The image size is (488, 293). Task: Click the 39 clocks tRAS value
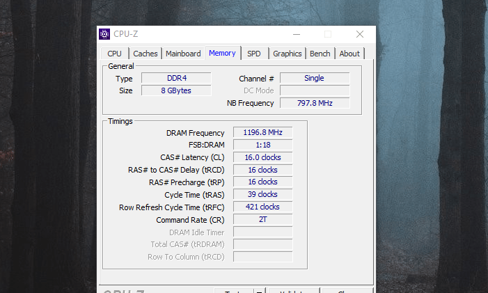[263, 194]
